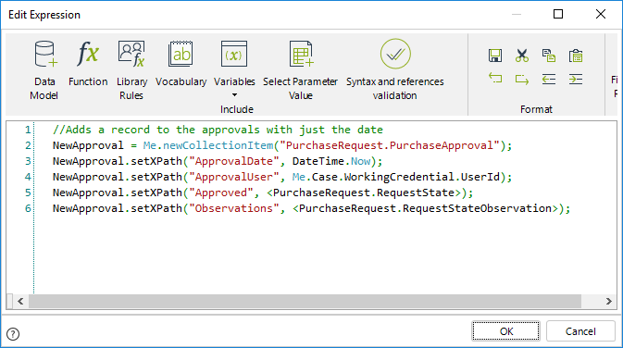Click the horizontal scrollbar right arrow
The height and width of the screenshot is (348, 623).
(x=609, y=301)
